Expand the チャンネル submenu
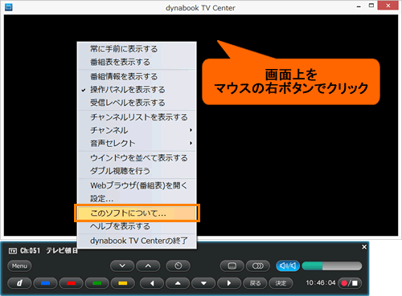402x296 pixels. pos(137,130)
